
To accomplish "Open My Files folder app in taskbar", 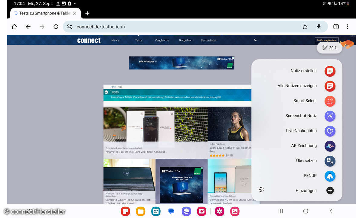I will click(141, 211).
